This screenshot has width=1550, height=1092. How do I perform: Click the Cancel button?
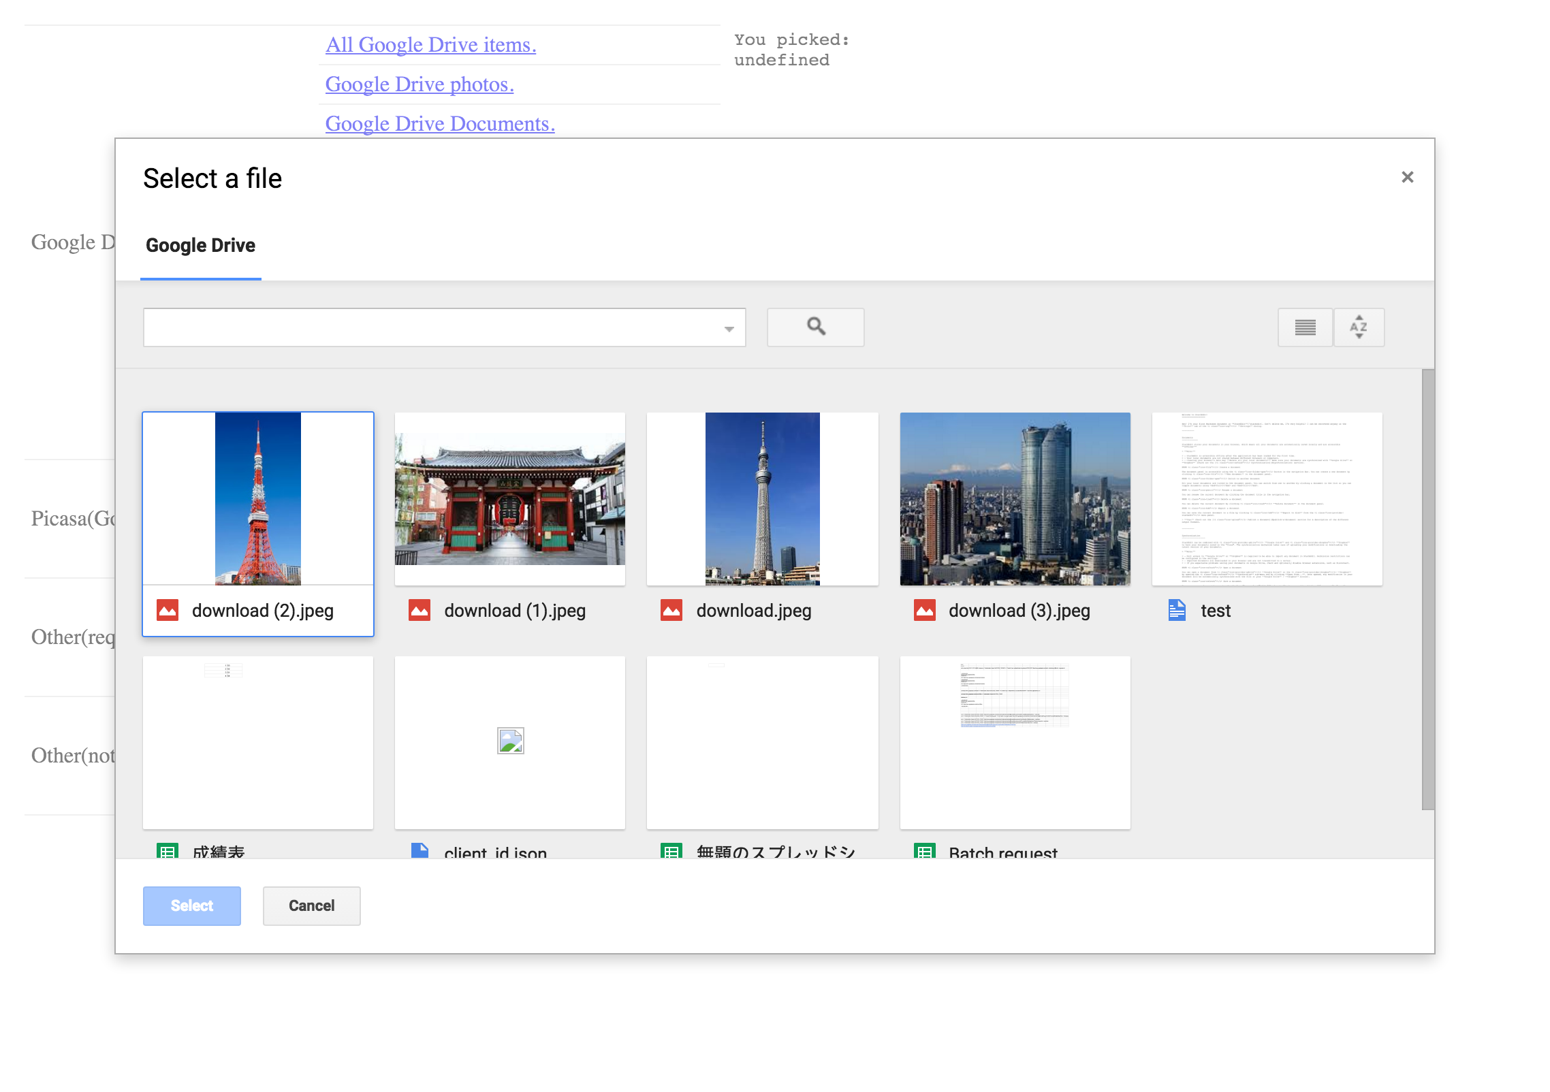pyautogui.click(x=311, y=905)
